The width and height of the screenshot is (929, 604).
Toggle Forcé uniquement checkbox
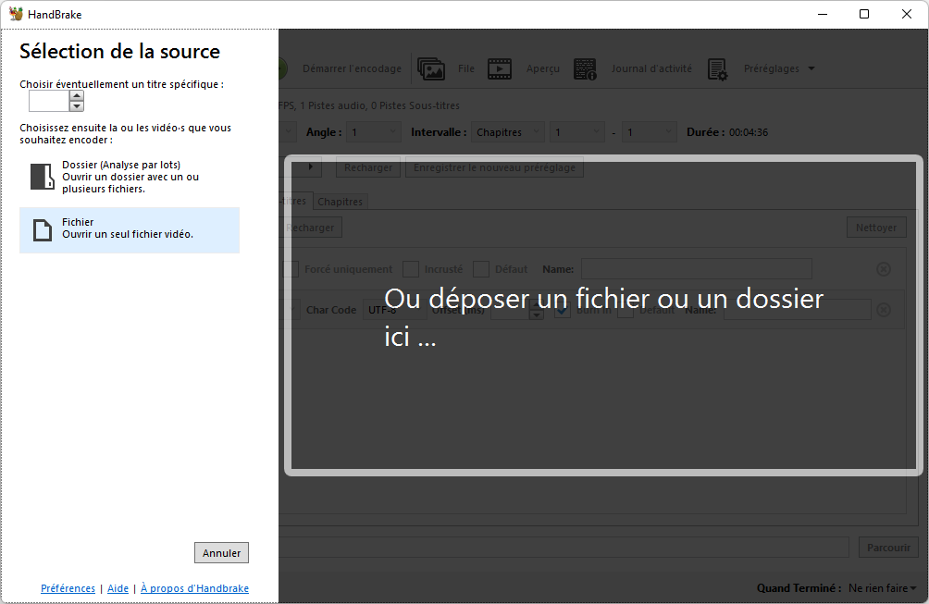click(x=291, y=269)
